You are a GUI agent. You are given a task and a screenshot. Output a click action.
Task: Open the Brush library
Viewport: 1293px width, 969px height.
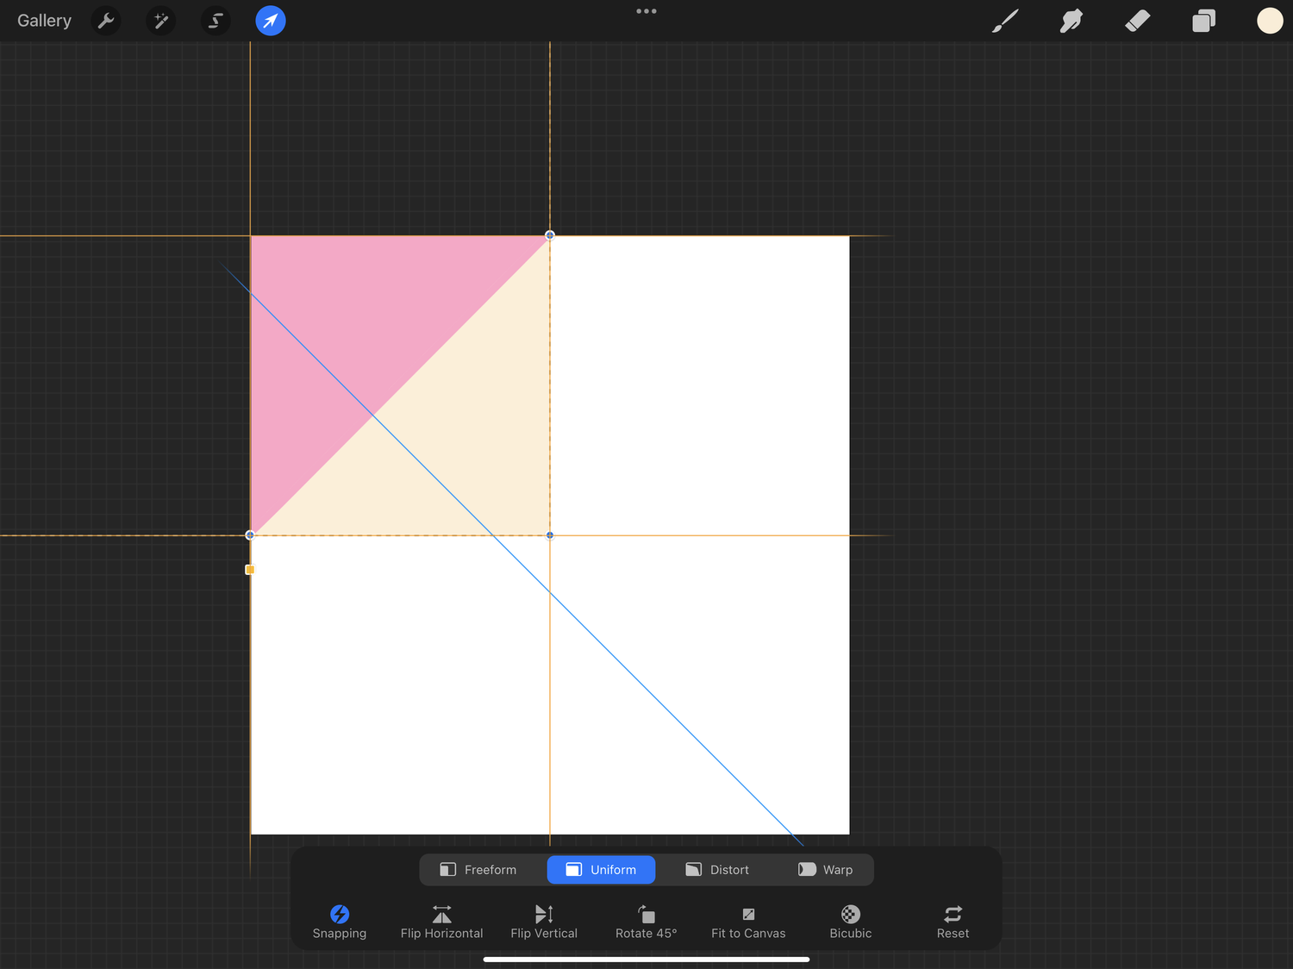(x=1005, y=20)
